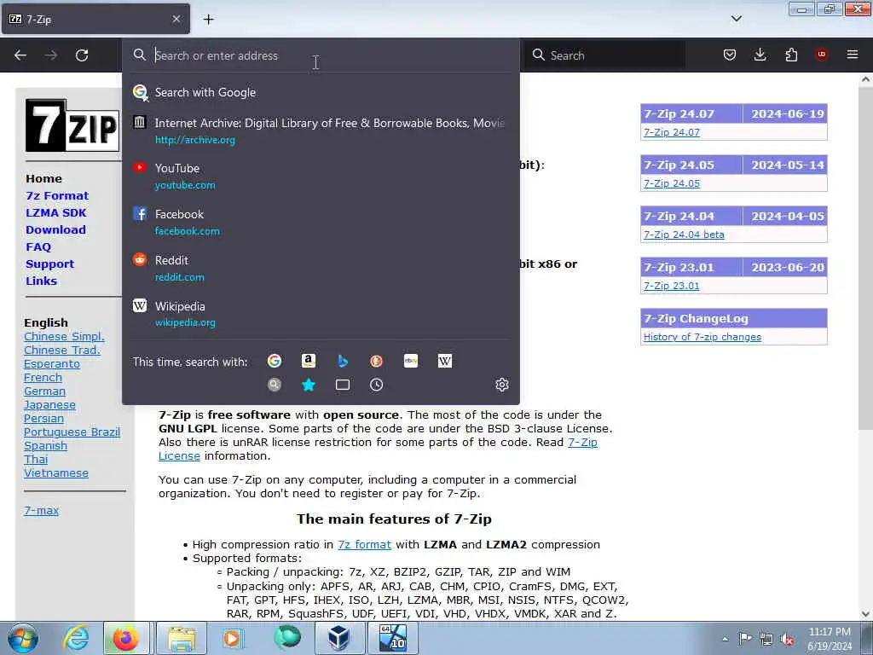This screenshot has width=873, height=655.
Task: Close the 7-Zip tab
Action: [x=176, y=19]
